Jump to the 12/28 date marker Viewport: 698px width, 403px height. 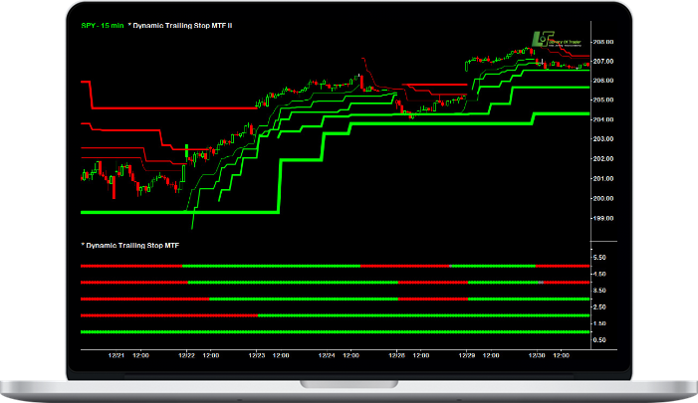[x=396, y=355]
